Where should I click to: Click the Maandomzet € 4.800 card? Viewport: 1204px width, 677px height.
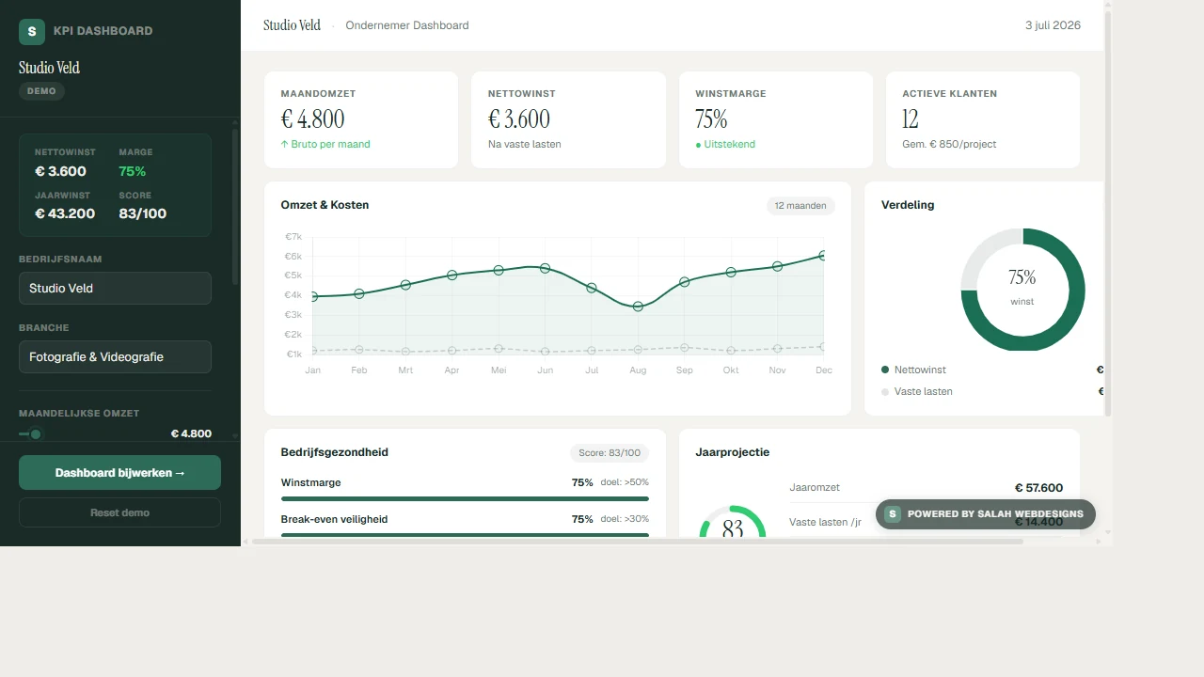point(361,119)
